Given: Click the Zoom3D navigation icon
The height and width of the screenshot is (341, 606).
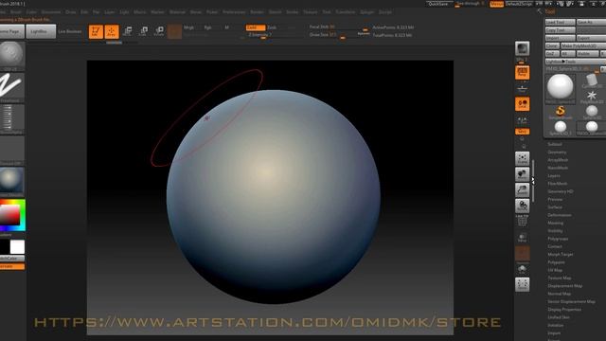Looking at the screenshot, I should pyautogui.click(x=522, y=189).
